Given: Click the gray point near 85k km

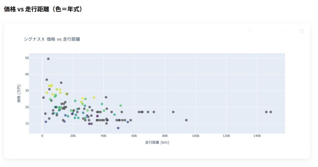Looking at the screenshot, I should pos(173,112).
